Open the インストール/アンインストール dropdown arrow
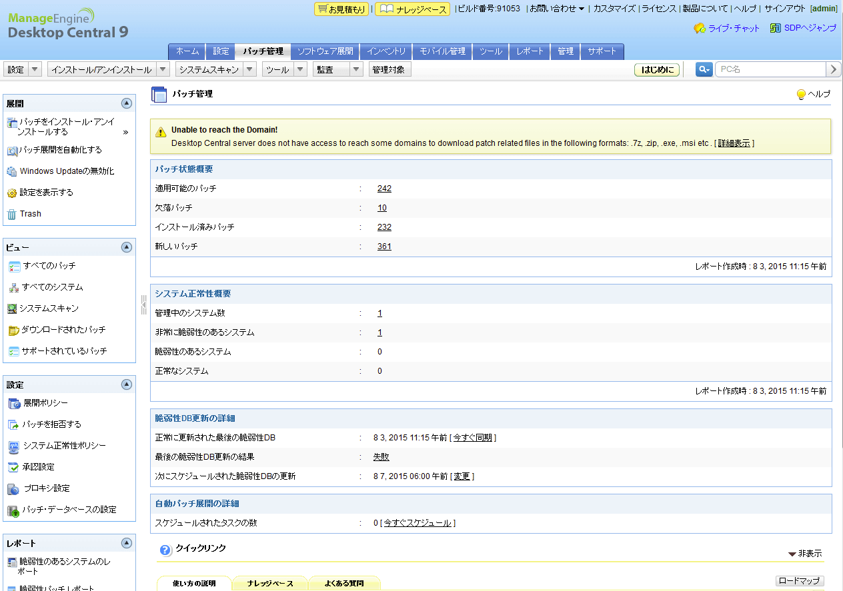The image size is (843, 591). (x=164, y=69)
